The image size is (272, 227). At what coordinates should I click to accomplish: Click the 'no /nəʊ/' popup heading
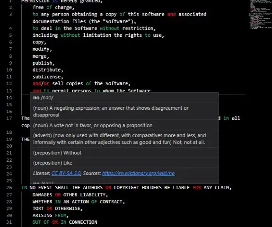coord(43,97)
